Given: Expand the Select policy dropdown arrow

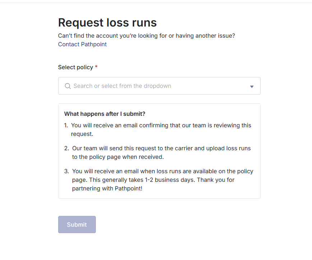Looking at the screenshot, I should [252, 86].
